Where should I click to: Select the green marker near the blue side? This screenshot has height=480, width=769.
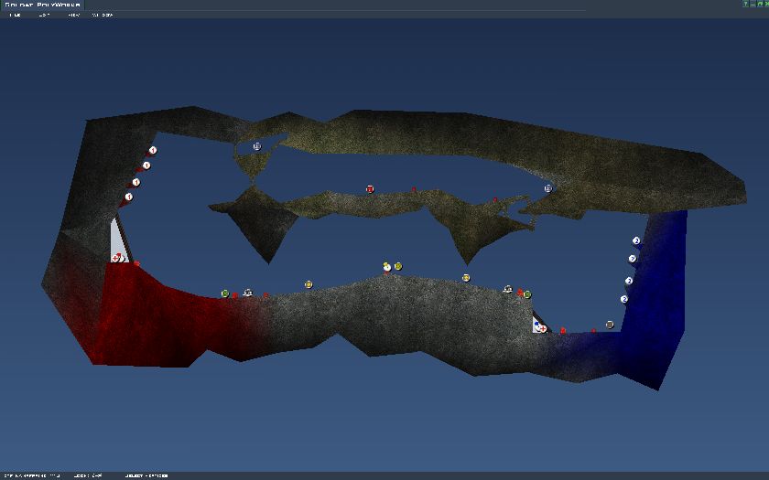(527, 293)
